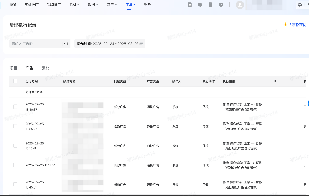Expand the 资产 dropdown in top navigation

[x=112, y=5]
